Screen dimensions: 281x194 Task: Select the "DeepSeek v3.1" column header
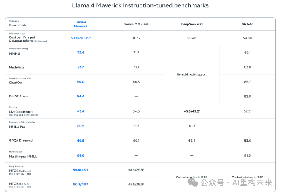pos(192,24)
